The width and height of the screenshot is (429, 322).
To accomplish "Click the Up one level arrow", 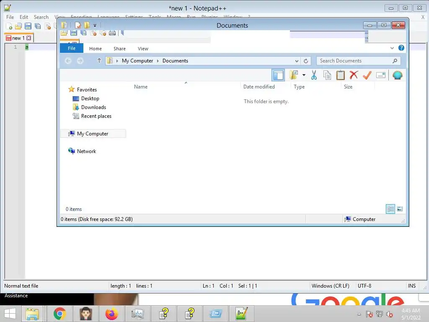I will pos(99,60).
